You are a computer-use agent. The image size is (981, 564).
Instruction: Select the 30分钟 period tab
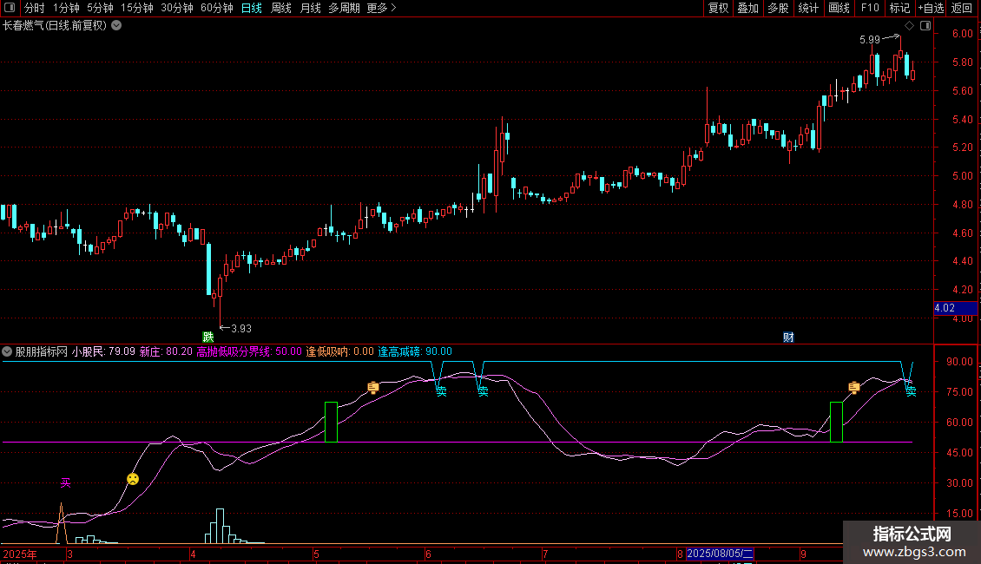(x=176, y=8)
